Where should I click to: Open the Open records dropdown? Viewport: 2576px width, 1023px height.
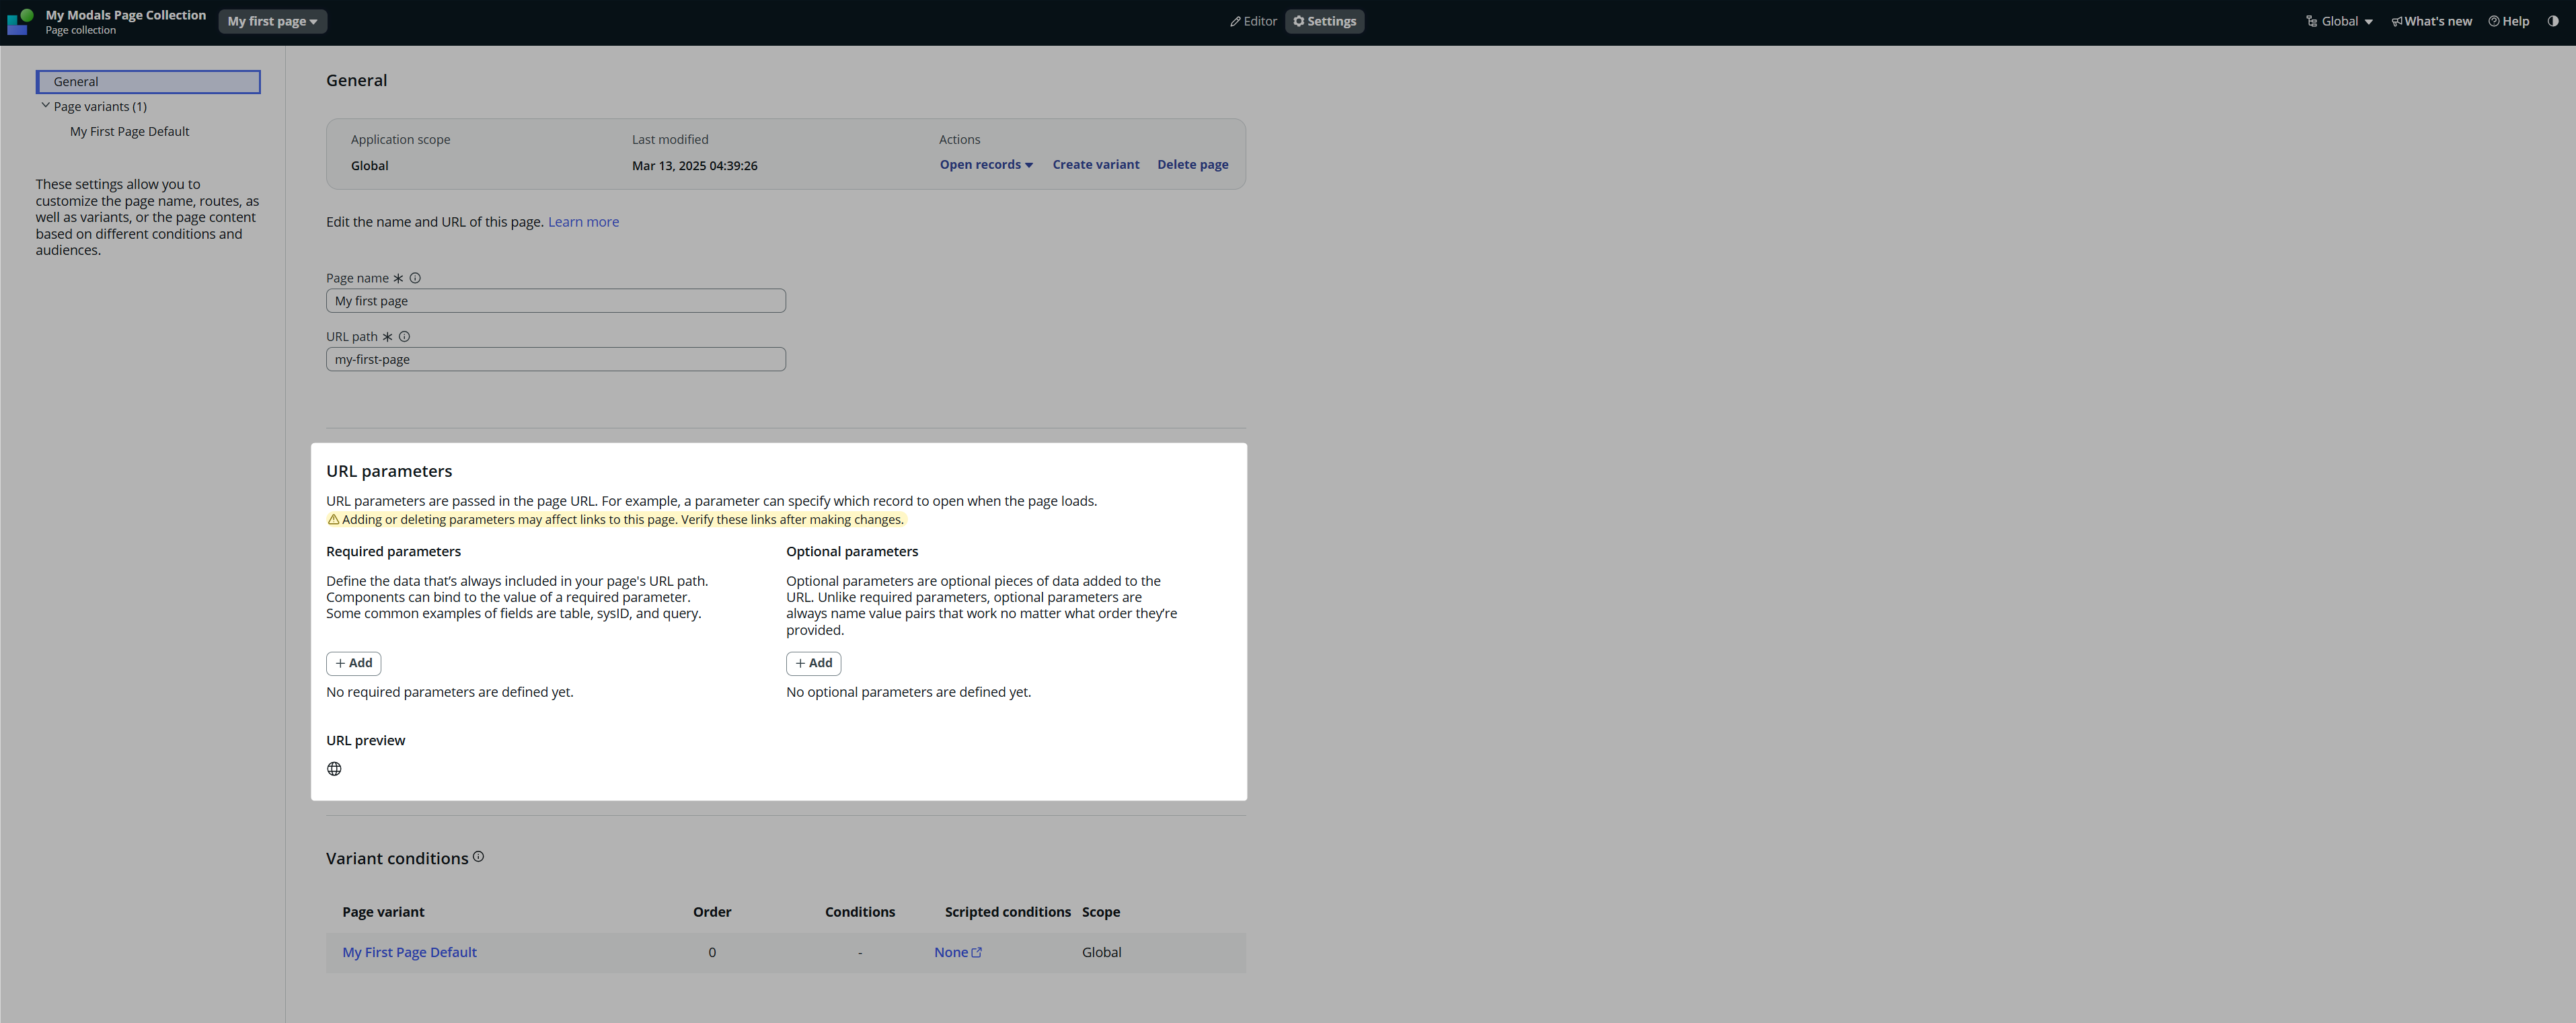pyautogui.click(x=985, y=165)
